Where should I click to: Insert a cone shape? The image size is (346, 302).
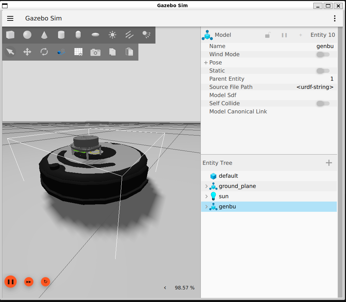(x=44, y=35)
